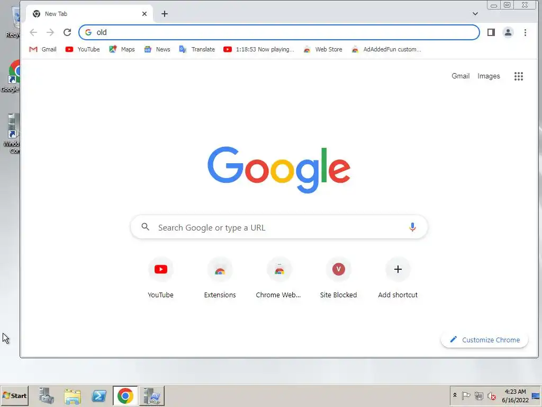The image size is (542, 407).
Task: Show hidden system tray icons
Action: (455, 395)
